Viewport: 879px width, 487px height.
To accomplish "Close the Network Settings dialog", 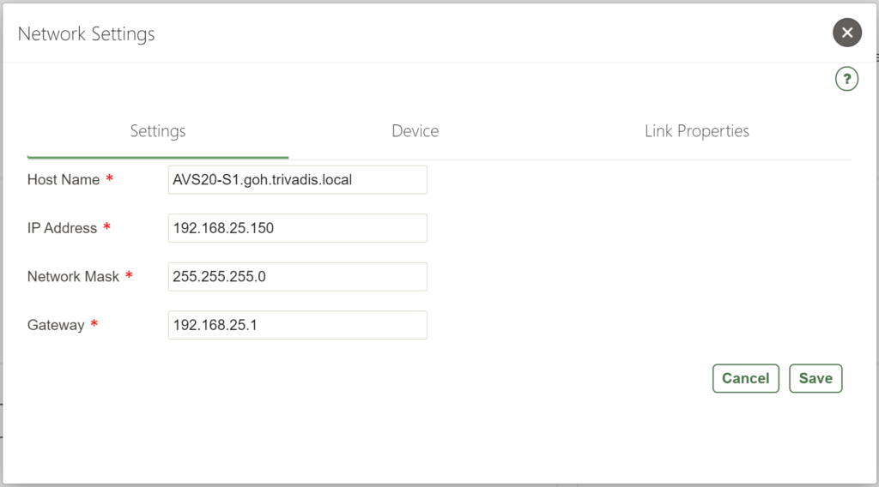I will coord(847,33).
